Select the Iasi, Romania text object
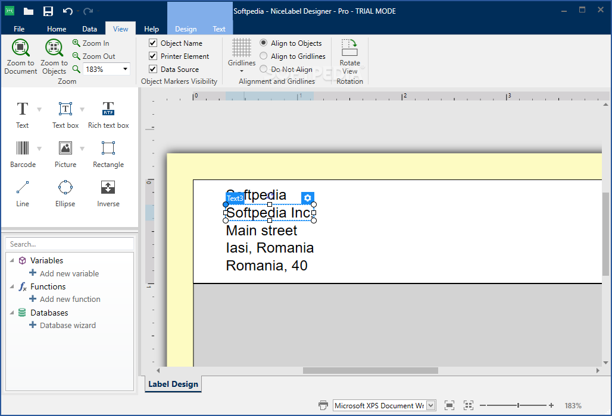The image size is (612, 416). point(270,248)
